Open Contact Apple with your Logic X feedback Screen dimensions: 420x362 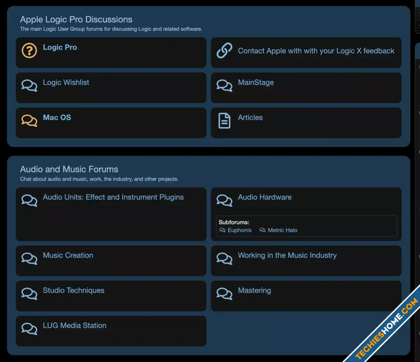(316, 51)
